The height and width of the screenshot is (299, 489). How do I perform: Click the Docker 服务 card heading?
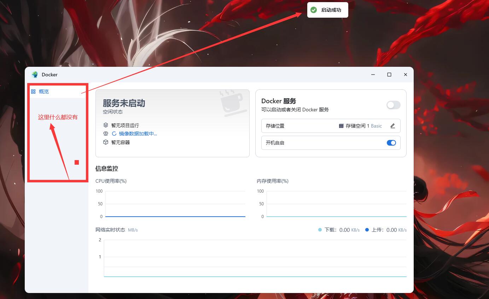coord(279,101)
